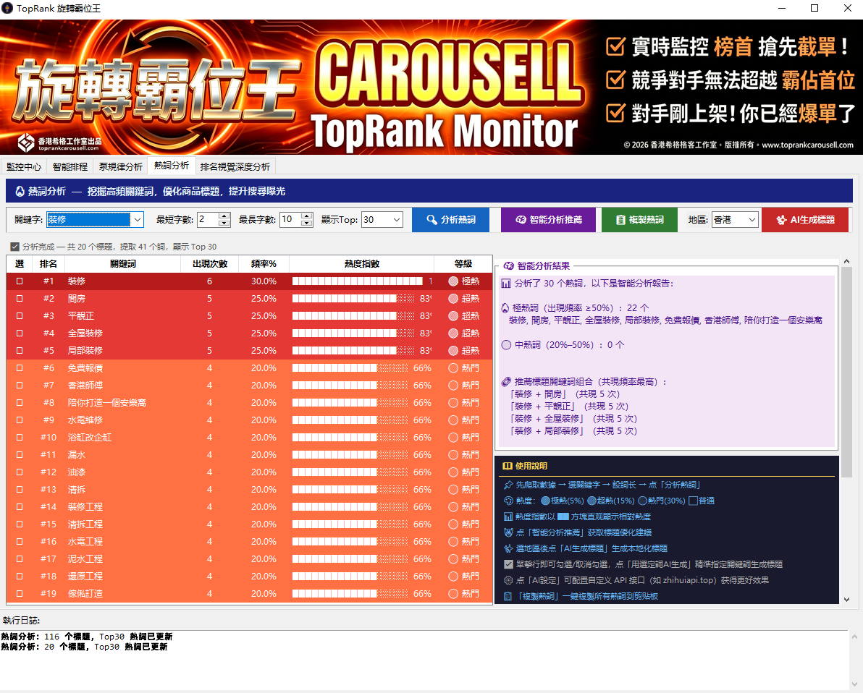Click the 關鍵字 text field containing 装修
This screenshot has width=863, height=693.
coord(88,219)
